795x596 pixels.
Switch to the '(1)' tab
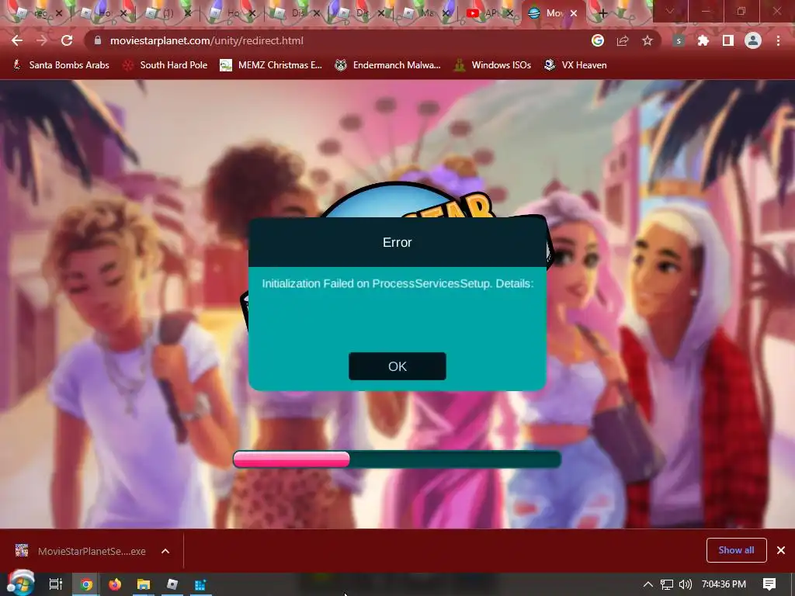pos(165,13)
